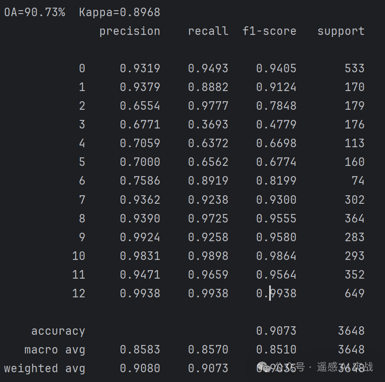
Task: Click class 2 f1-score 0.7848
Action: [276, 106]
